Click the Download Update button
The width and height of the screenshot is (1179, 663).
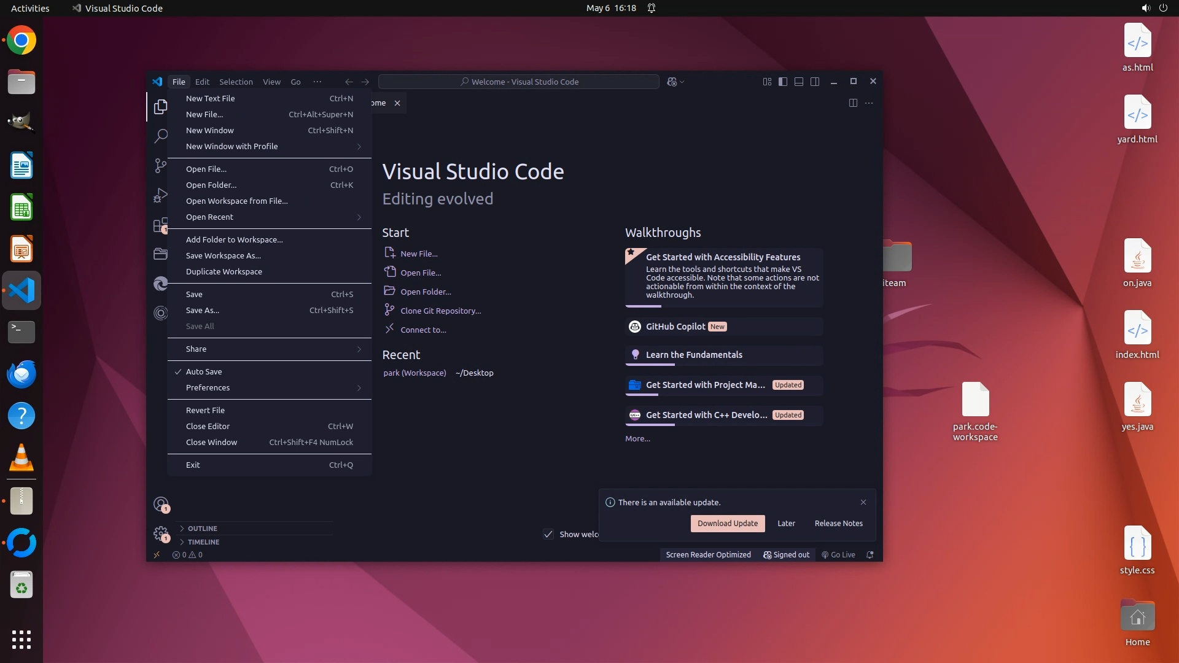pos(728,523)
